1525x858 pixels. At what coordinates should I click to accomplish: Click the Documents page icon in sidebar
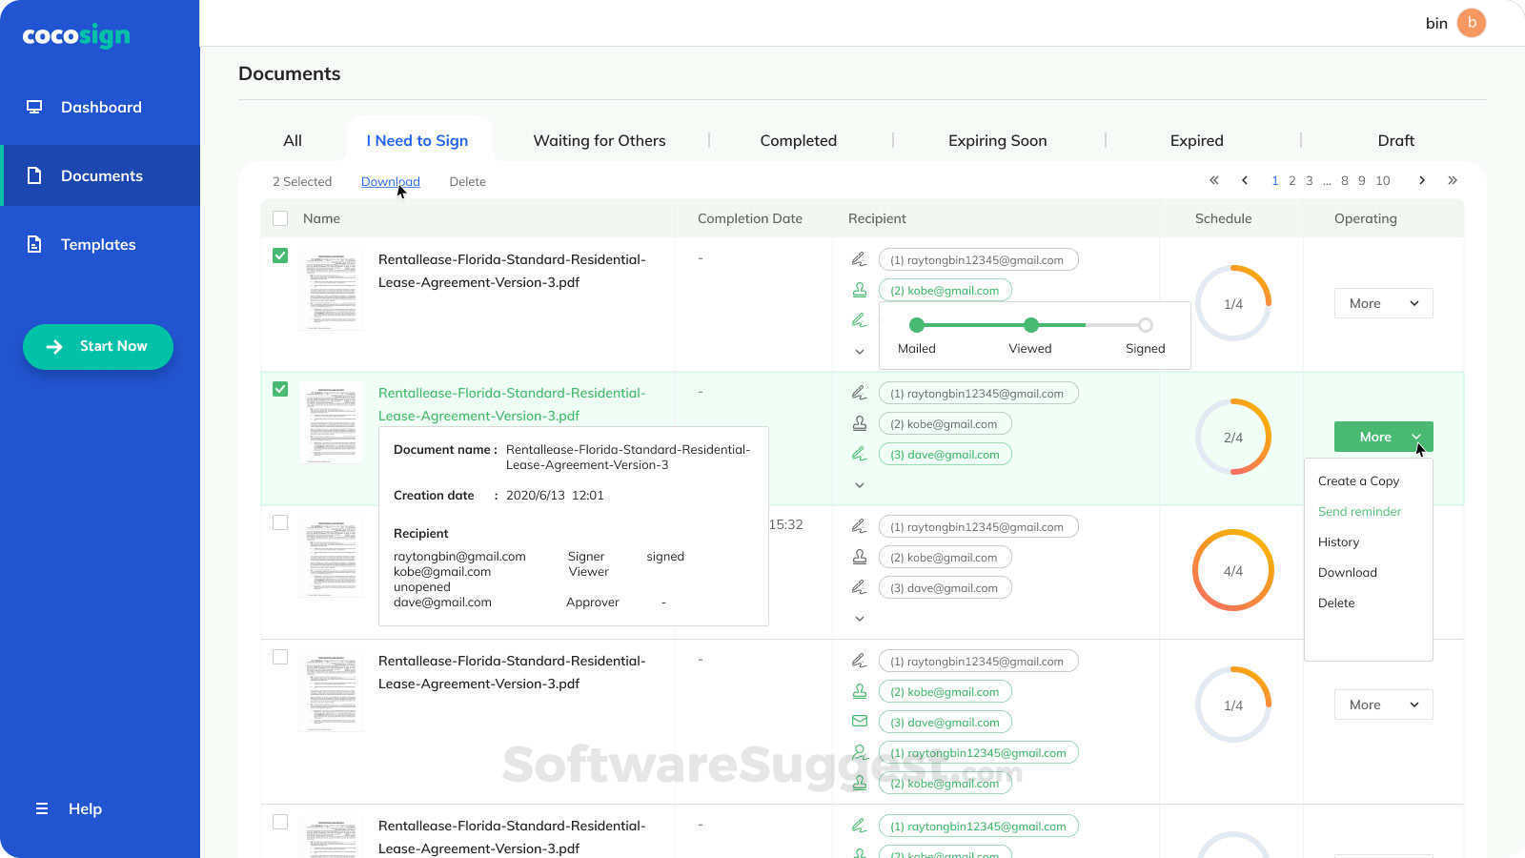pyautogui.click(x=34, y=175)
